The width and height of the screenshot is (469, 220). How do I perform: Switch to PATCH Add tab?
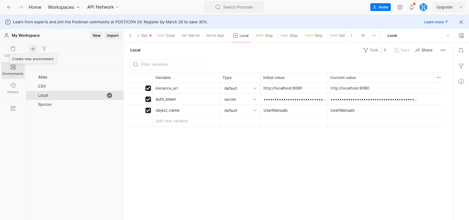tap(215, 35)
